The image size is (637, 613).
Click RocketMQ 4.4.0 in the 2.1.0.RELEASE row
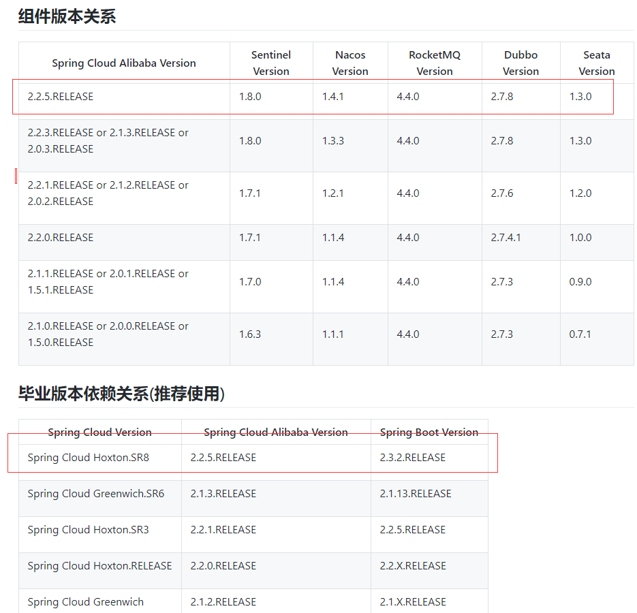coord(408,334)
